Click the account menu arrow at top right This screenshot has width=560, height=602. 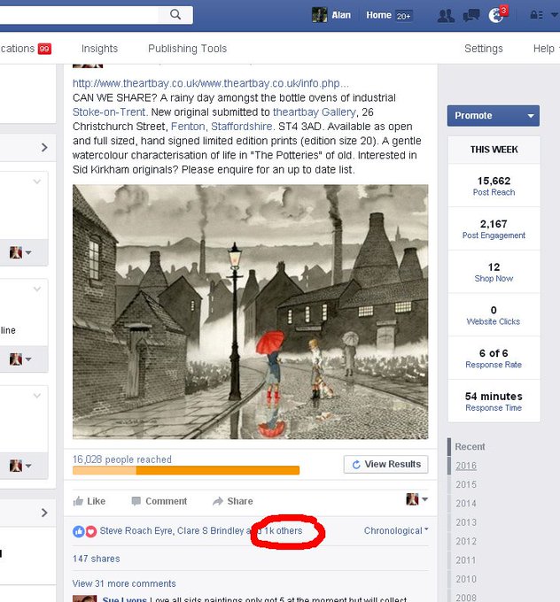pos(554,15)
